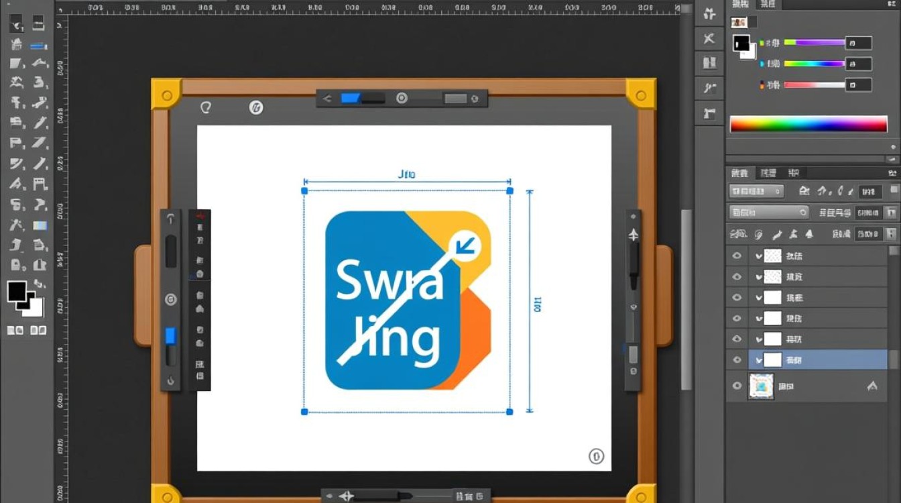Image resolution: width=901 pixels, height=503 pixels.
Task: Hide the topmost layer using its eye icon
Action: click(737, 256)
